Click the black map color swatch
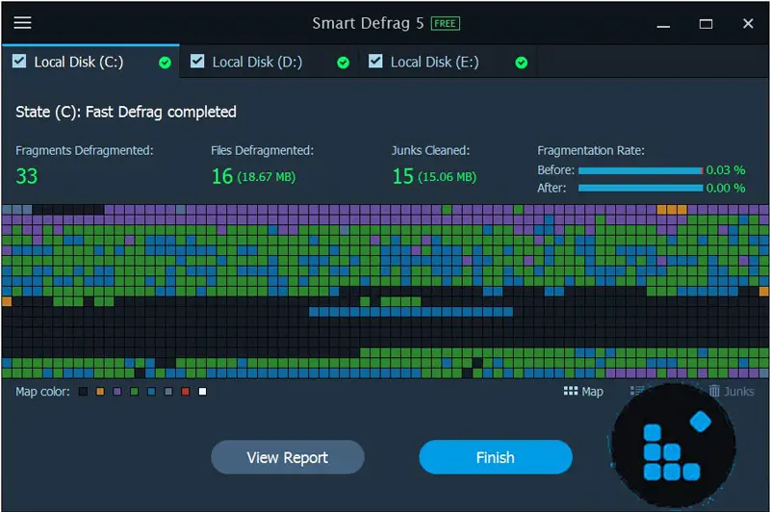This screenshot has height=512, width=770. point(83,392)
